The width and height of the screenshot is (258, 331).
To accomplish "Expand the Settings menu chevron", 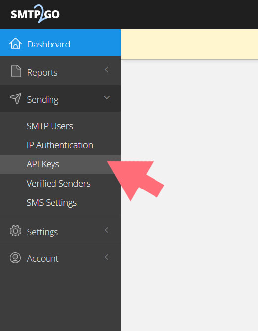I will pos(106,230).
